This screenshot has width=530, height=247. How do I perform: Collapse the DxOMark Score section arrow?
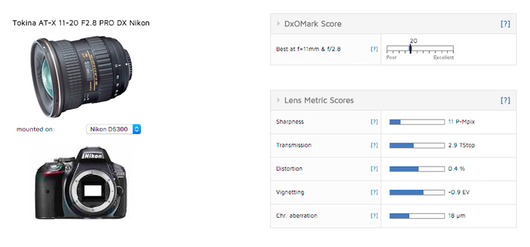point(278,24)
